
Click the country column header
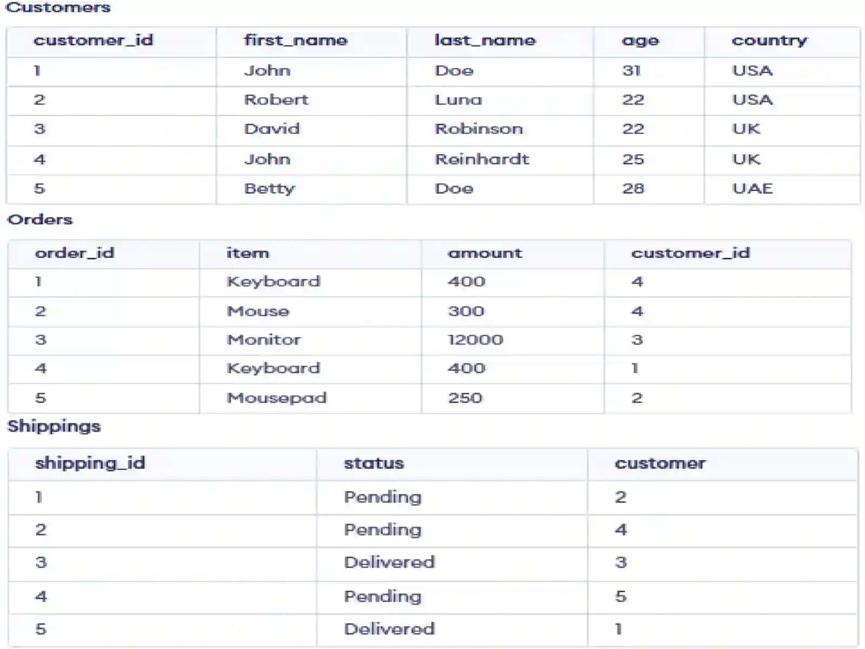point(769,41)
